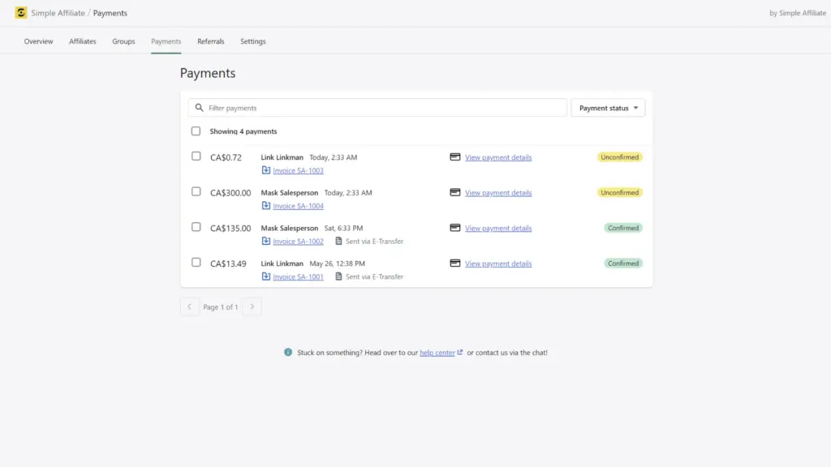
Task: Click the credit card icon for CA$135.00 payment
Action: [455, 228]
